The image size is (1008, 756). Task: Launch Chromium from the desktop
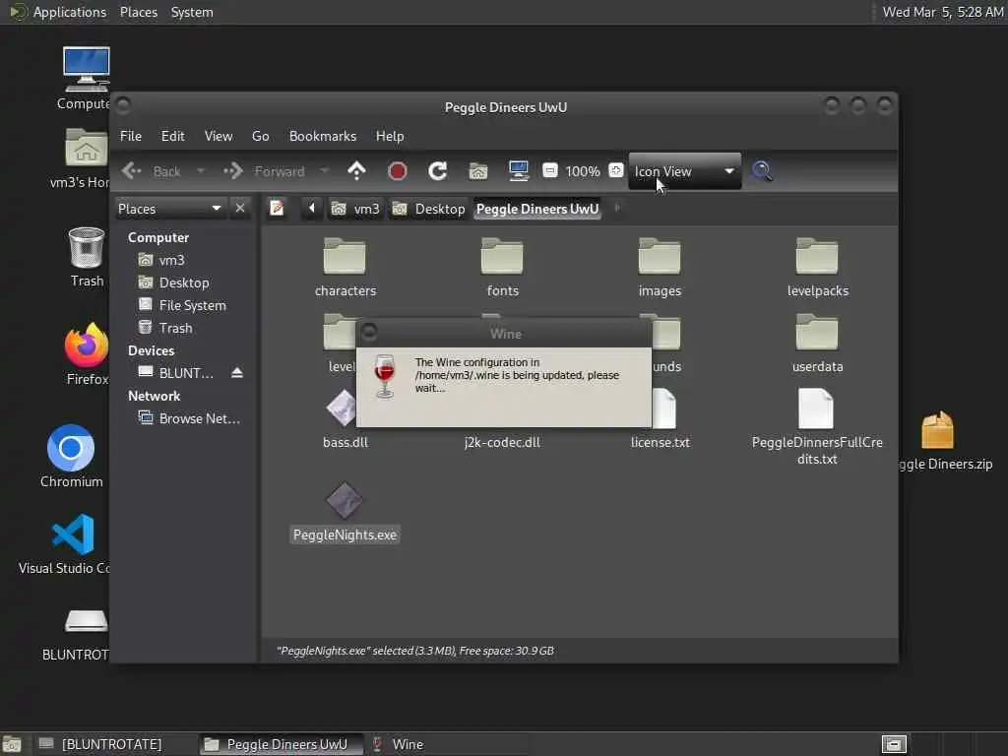coord(71,457)
